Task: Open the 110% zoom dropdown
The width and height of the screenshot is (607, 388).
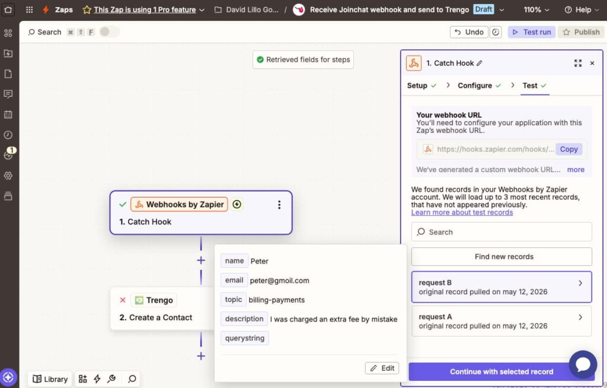Action: 536,9
